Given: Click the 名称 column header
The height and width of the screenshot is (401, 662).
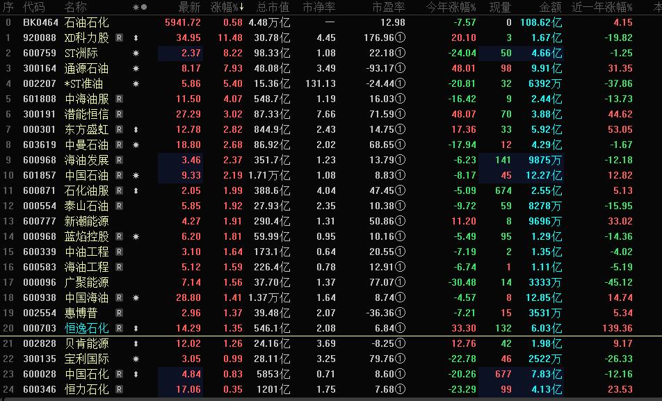Looking at the screenshot, I should tap(76, 7).
